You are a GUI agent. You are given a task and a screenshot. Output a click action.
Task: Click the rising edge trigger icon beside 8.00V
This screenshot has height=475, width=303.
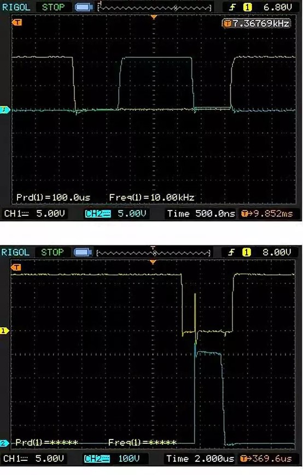232,252
